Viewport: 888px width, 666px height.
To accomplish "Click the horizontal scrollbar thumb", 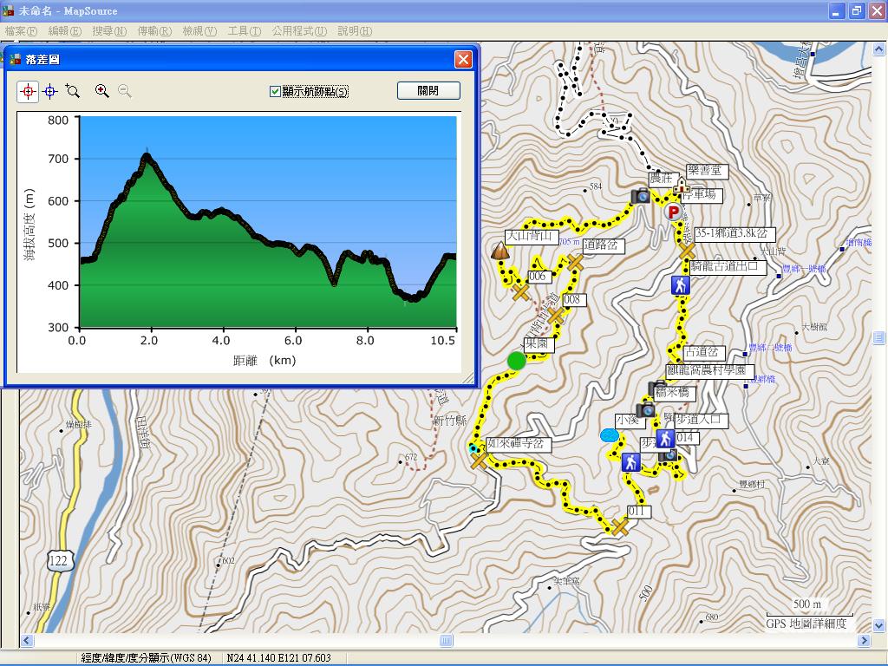I will tap(447, 641).
